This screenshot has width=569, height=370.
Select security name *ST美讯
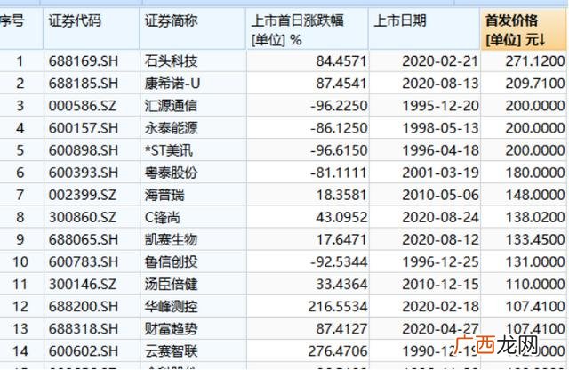coord(169,150)
